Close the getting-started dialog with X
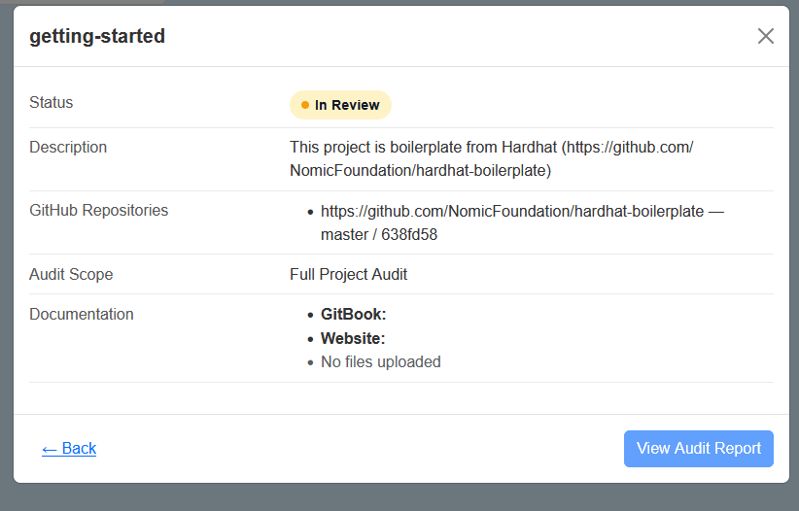799x511 pixels. tap(765, 36)
